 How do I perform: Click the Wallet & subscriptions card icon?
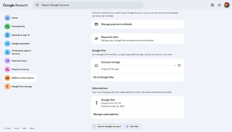(7, 78)
